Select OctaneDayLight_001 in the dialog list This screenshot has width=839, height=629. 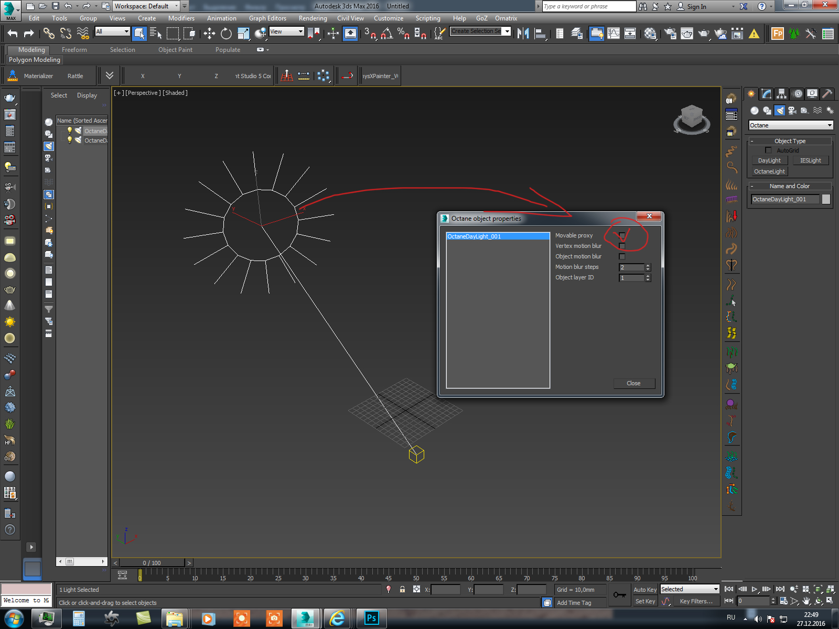coord(498,236)
